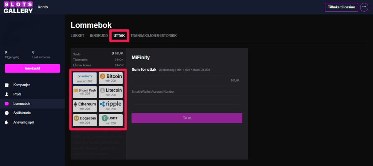
Task: Click the 'Låst av bonus' sidebar text
Action: coord(41,57)
